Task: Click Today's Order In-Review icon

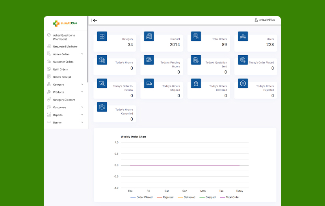Action: click(x=102, y=84)
